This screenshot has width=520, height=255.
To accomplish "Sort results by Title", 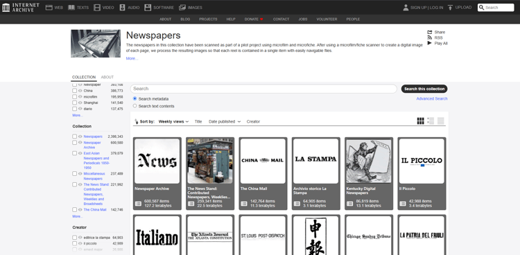I will click(198, 122).
